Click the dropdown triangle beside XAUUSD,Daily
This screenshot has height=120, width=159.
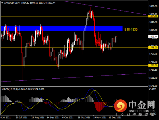[x=2, y=3]
